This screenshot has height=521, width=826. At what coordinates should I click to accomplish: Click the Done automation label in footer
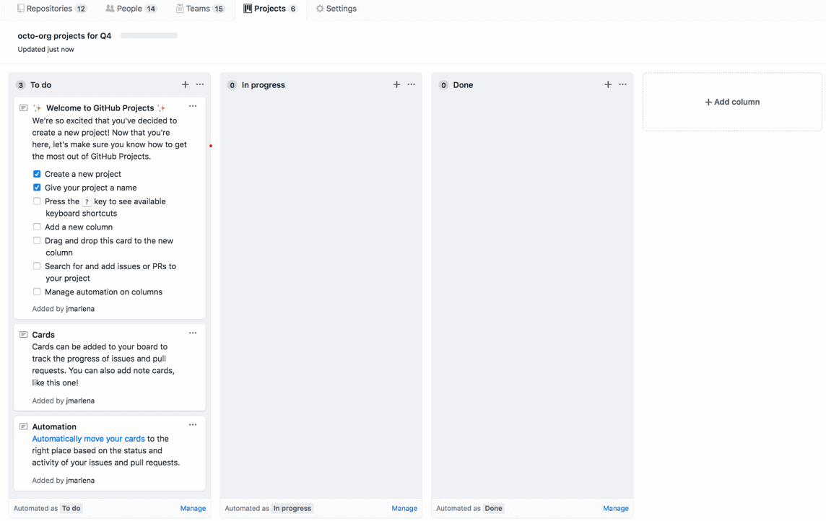[494, 508]
